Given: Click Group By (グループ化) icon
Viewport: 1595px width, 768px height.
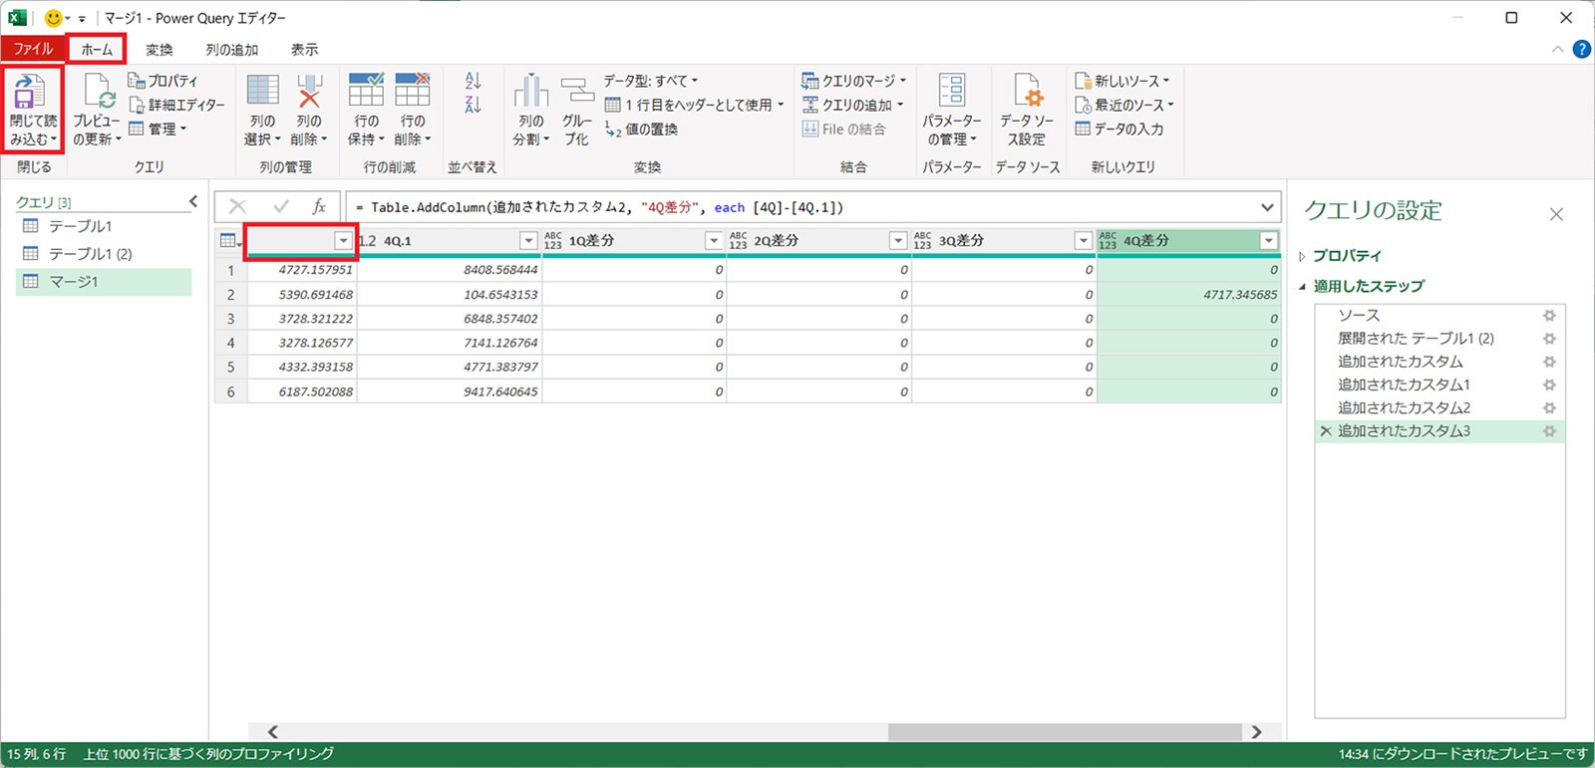Looking at the screenshot, I should pyautogui.click(x=577, y=91).
